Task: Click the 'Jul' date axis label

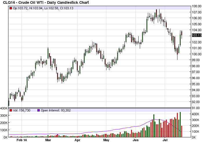Action: click(165, 140)
